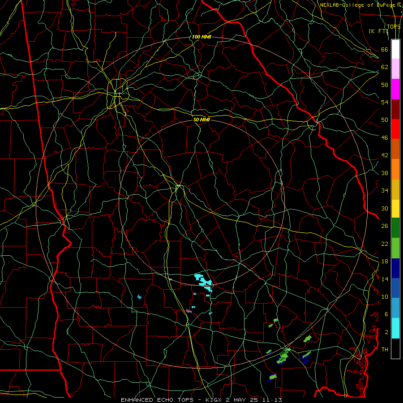Click the 'NEXLAB-College of DuPage' credit text
The image size is (403, 403).
click(x=358, y=5)
